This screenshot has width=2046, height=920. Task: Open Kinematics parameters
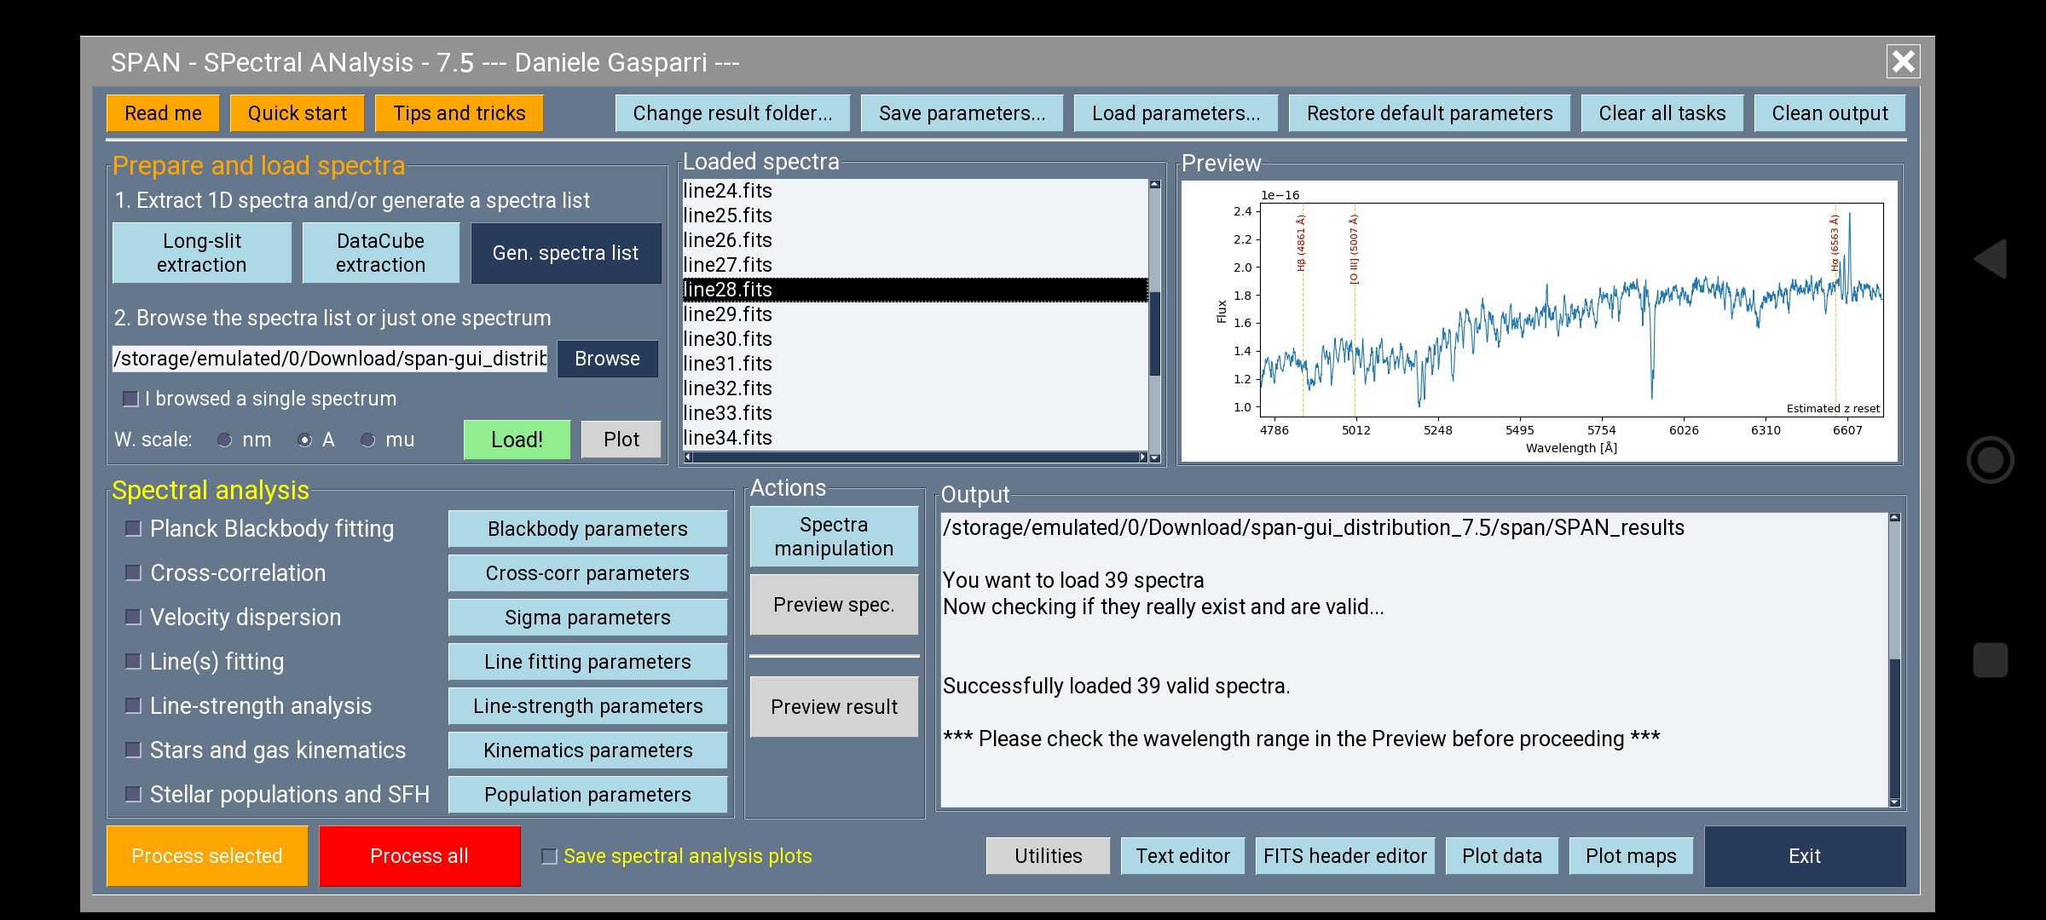click(x=587, y=750)
